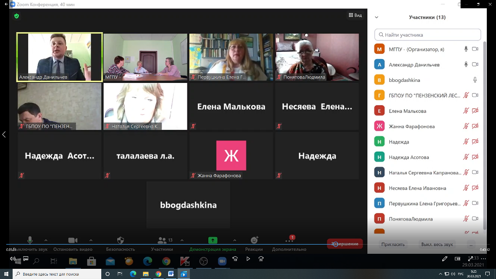Click the Participants (Участники) icon in toolbar
Screen dimensions: 496x279
(161, 240)
